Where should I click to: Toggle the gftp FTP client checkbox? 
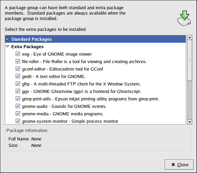point(18,84)
